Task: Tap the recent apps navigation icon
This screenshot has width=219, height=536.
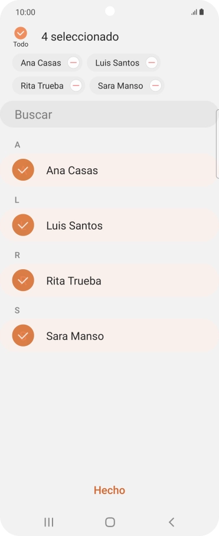Action: tap(49, 522)
